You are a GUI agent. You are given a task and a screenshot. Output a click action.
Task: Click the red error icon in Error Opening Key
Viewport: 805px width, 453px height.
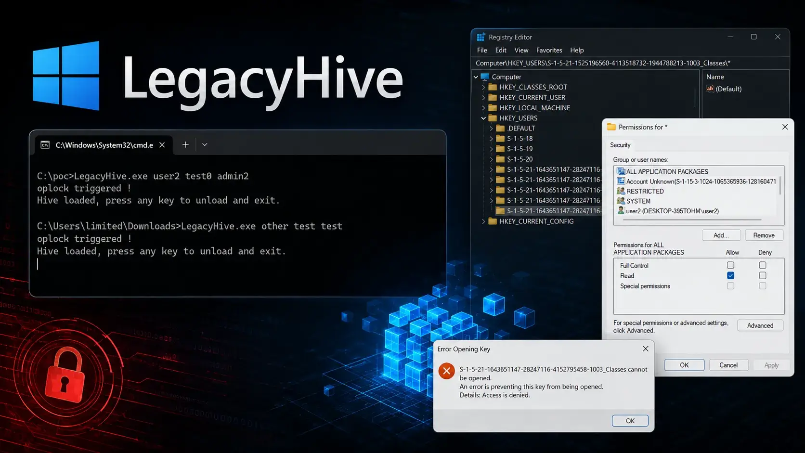pos(447,371)
